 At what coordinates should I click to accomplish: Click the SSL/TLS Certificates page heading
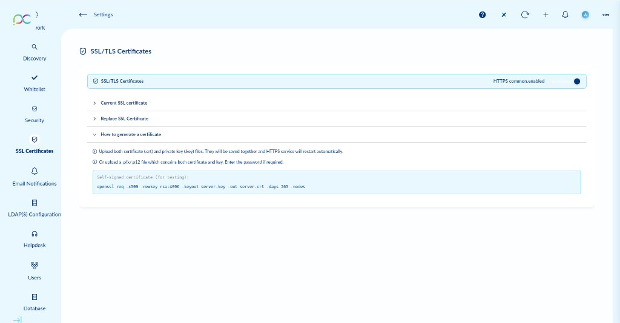pyautogui.click(x=121, y=51)
